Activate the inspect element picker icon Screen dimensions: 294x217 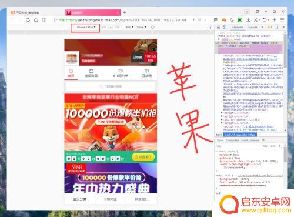pyautogui.click(x=218, y=27)
